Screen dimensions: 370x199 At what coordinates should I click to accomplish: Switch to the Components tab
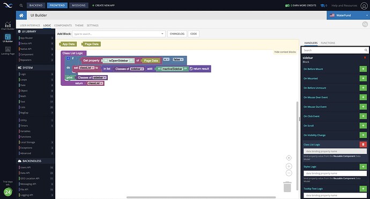(63, 25)
